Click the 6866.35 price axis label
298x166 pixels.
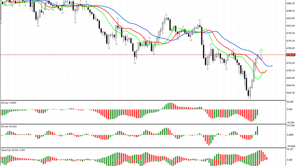coord(290,3)
